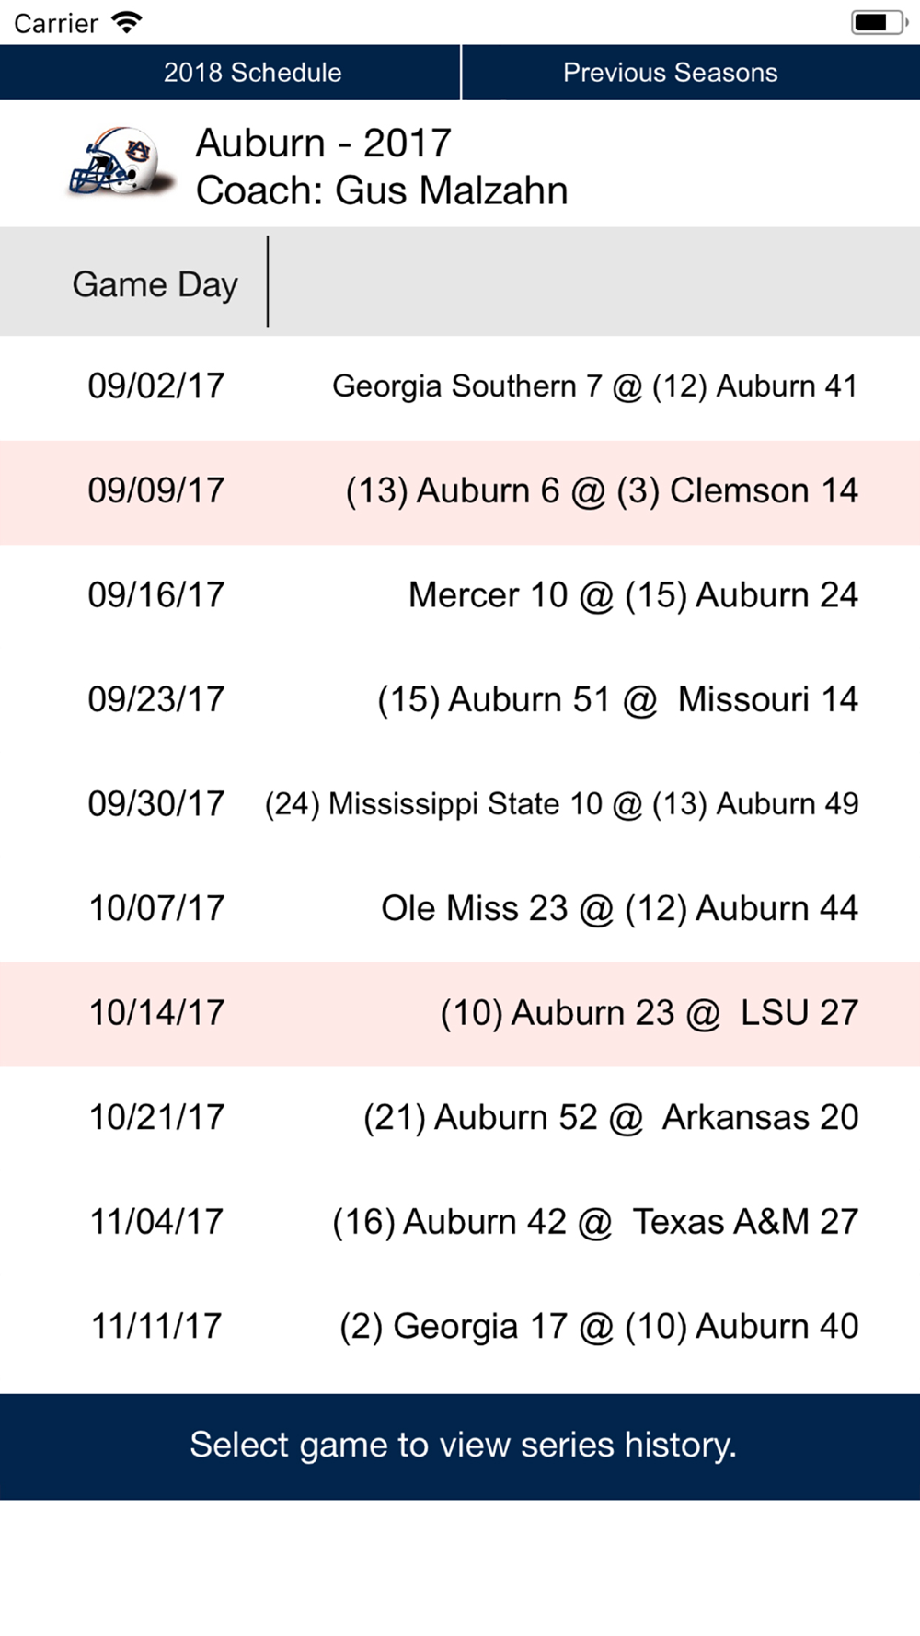Image resolution: width=920 pixels, height=1636 pixels.
Task: Open the Auburn at LSU loss
Action: 460,1014
